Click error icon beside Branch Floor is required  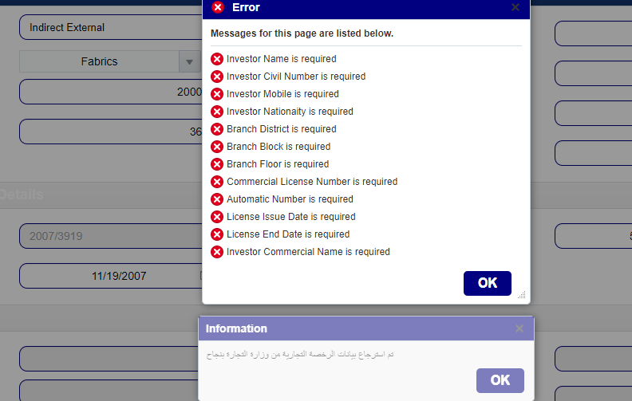tap(217, 164)
